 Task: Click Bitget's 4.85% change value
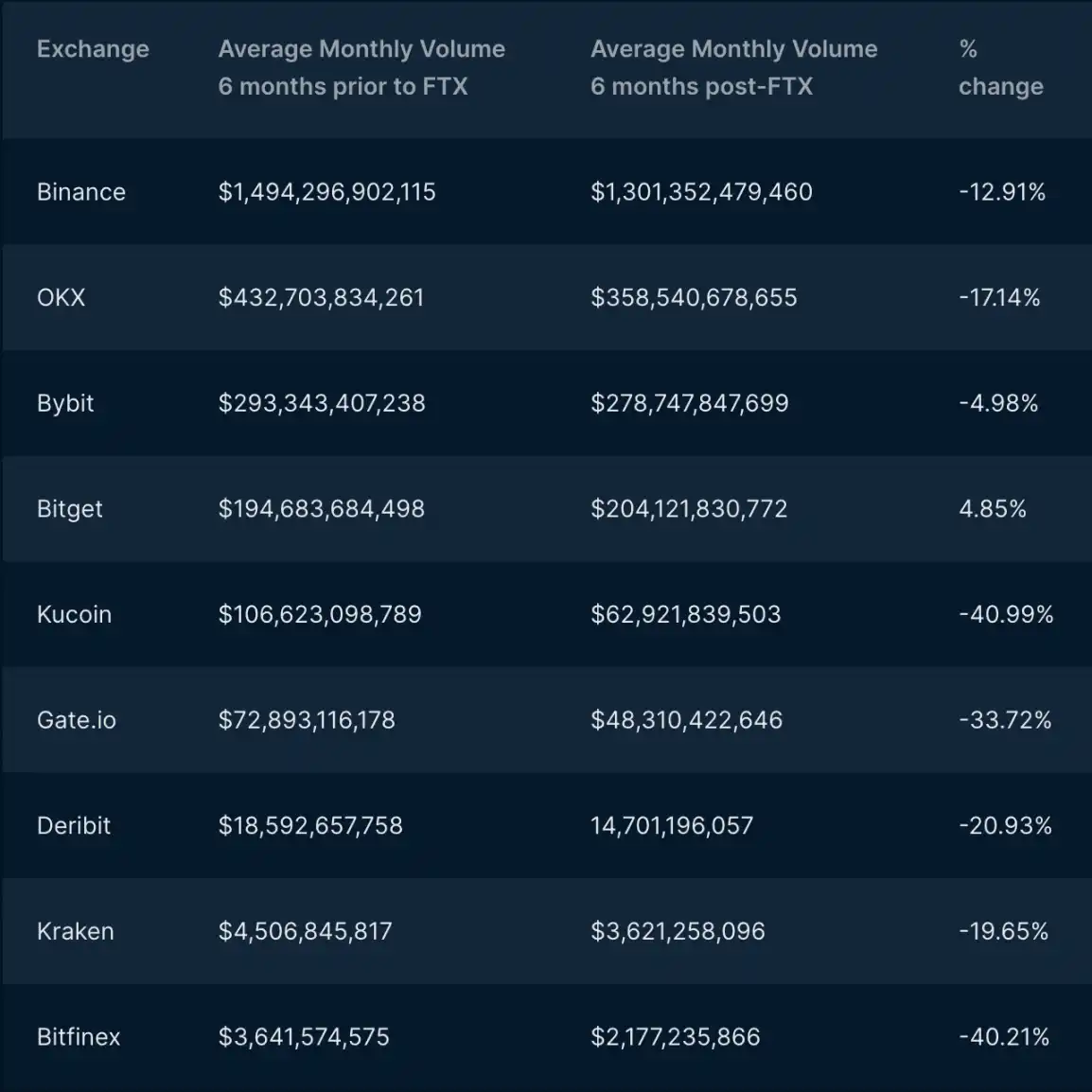point(993,509)
